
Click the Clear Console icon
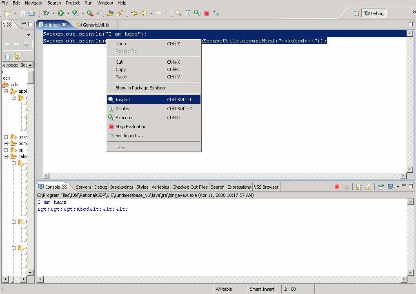click(x=368, y=187)
